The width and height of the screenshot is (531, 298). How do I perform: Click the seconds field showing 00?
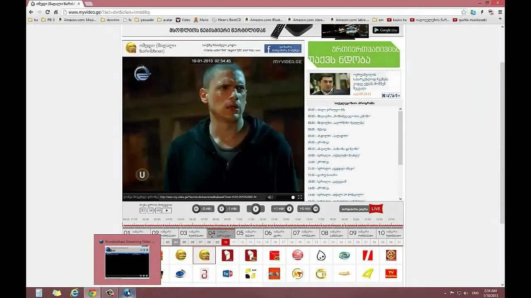pos(158,210)
